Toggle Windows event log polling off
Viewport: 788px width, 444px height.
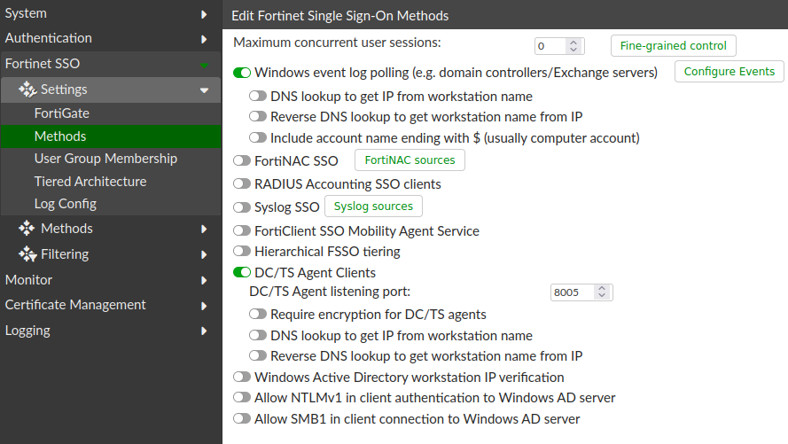241,72
